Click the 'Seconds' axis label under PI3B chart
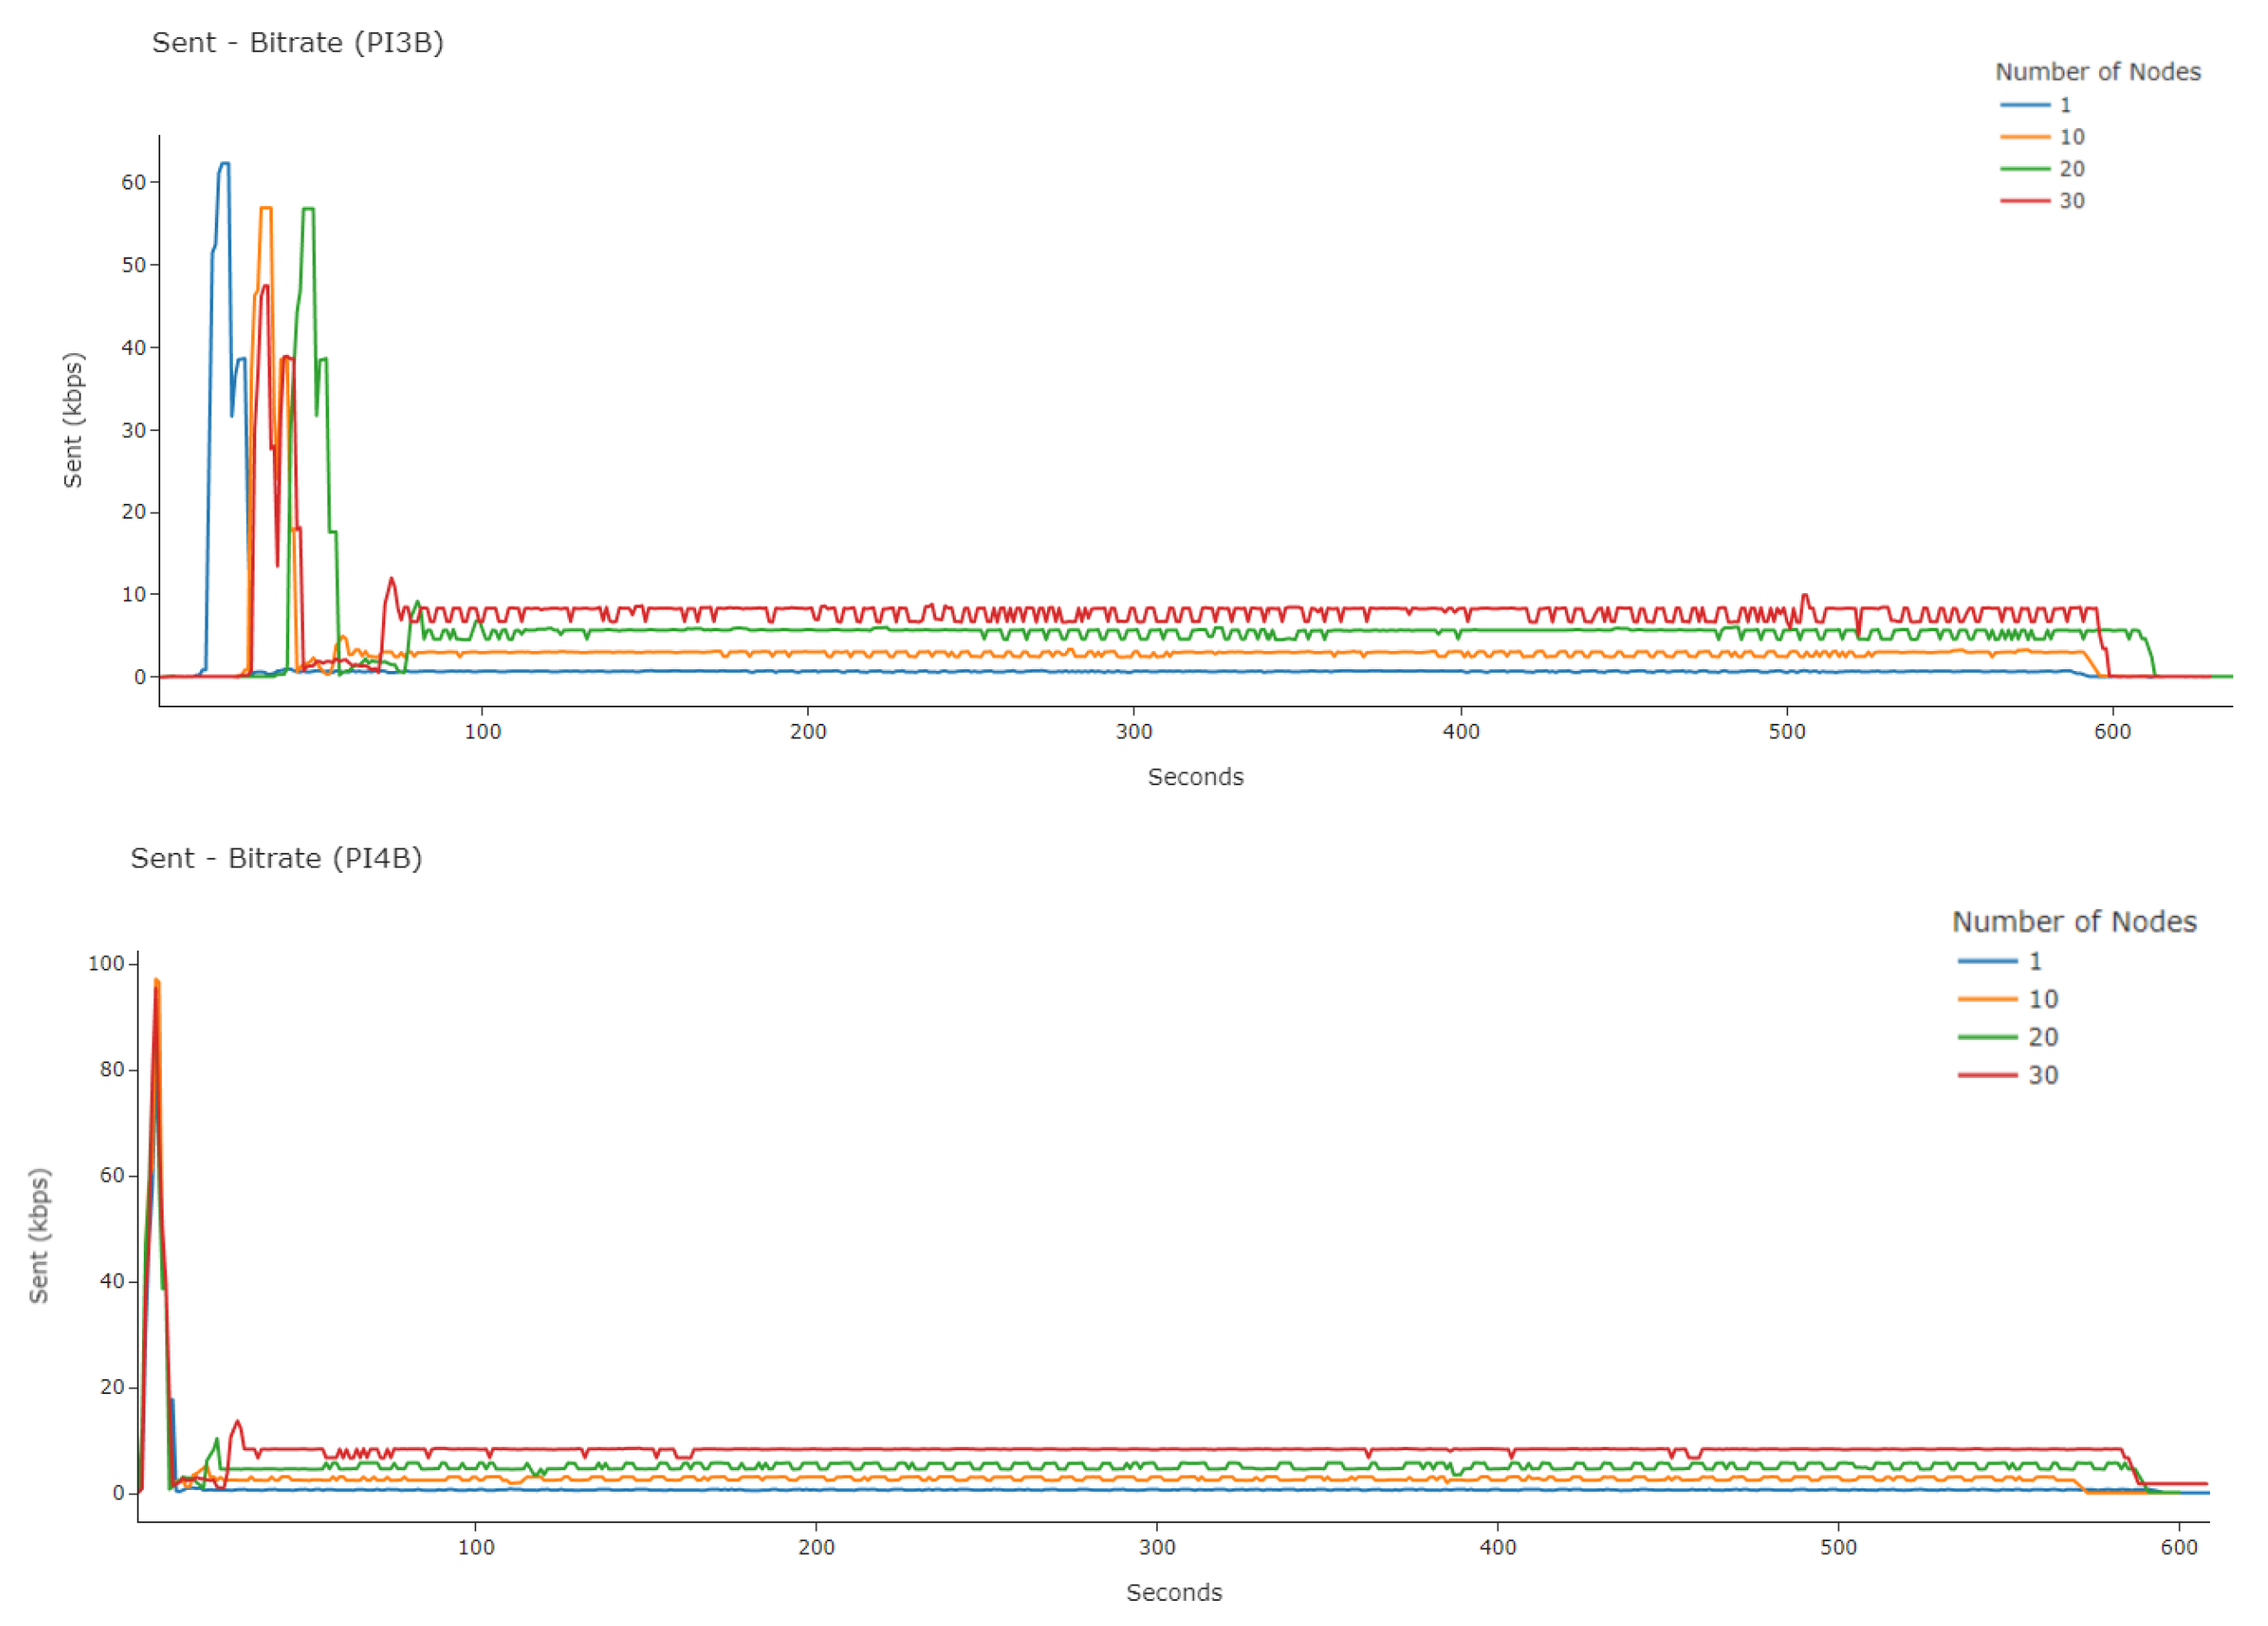The height and width of the screenshot is (1626, 2268). (1195, 778)
